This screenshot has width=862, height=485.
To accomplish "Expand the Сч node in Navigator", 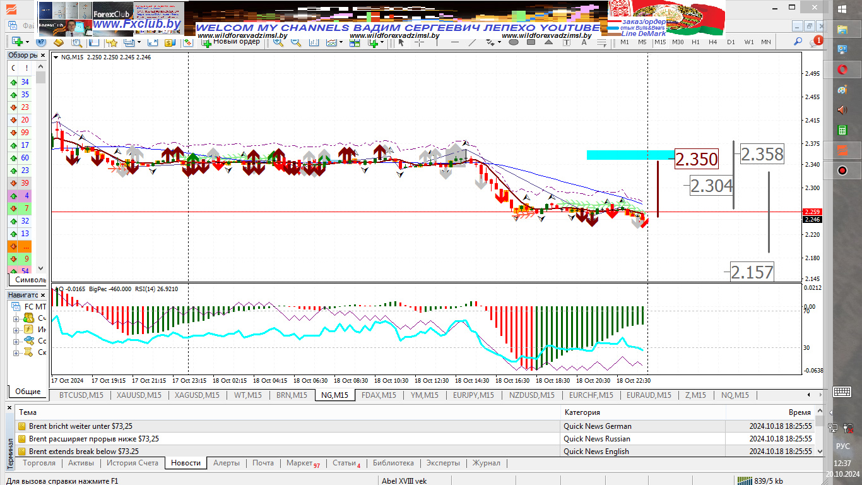I will [x=16, y=318].
